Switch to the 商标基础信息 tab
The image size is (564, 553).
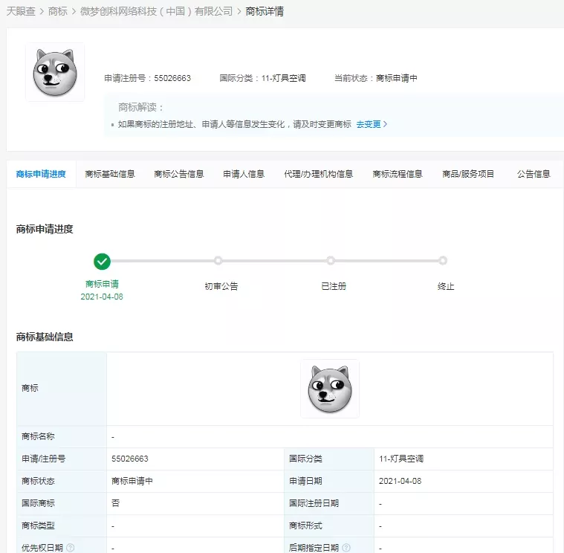[110, 174]
